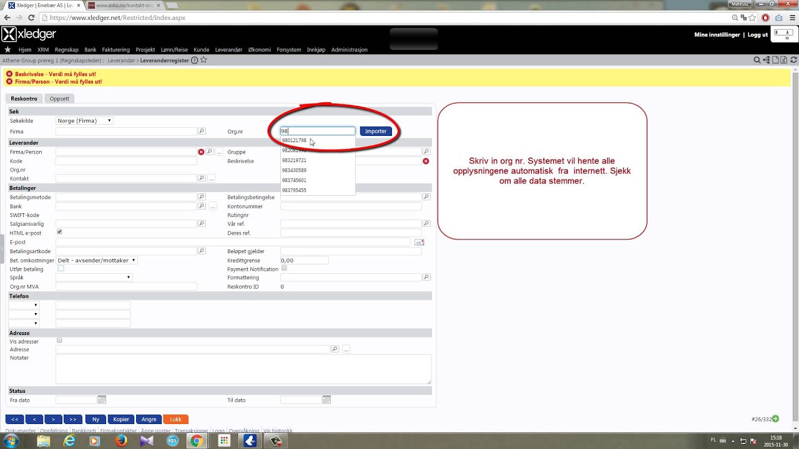799x449 pixels.
Task: Click the refresh arrows icon in the toolbar
Action: 793,60
